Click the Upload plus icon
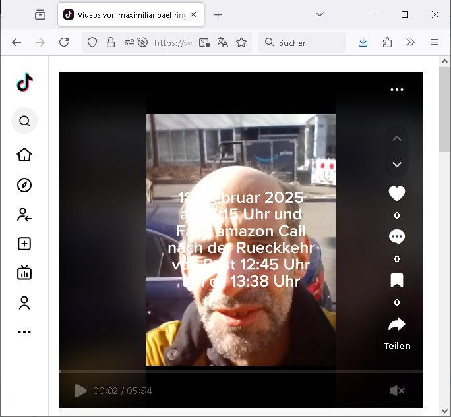 tap(24, 244)
